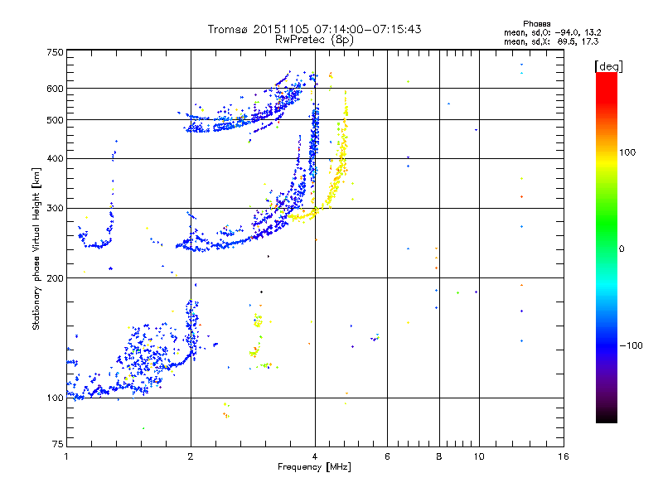The image size is (663, 497).
Task: Click the x-axis tick label "10"
Action: point(479,456)
